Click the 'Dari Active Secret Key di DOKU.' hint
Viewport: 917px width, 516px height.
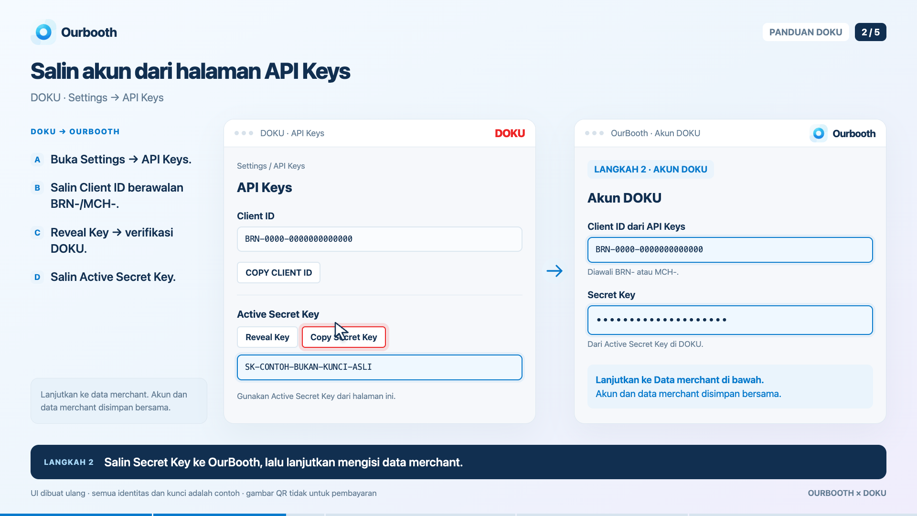[645, 344]
